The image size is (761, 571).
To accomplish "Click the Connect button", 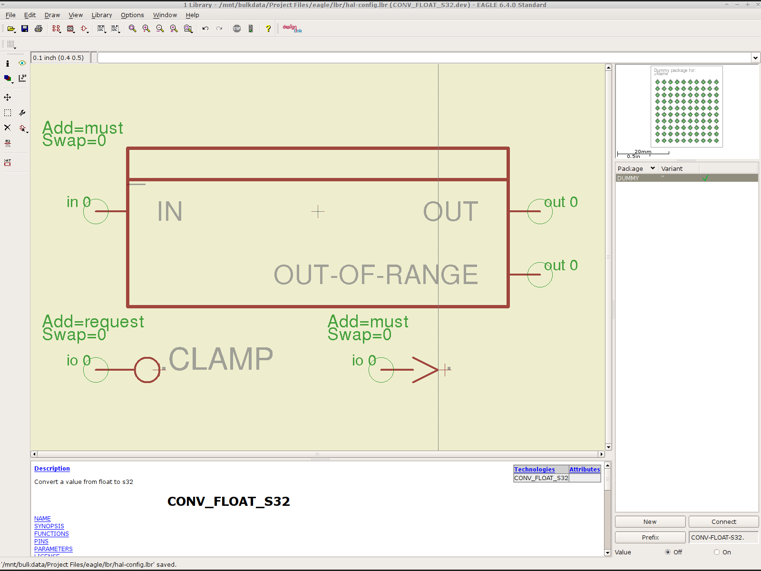I will pyautogui.click(x=723, y=522).
